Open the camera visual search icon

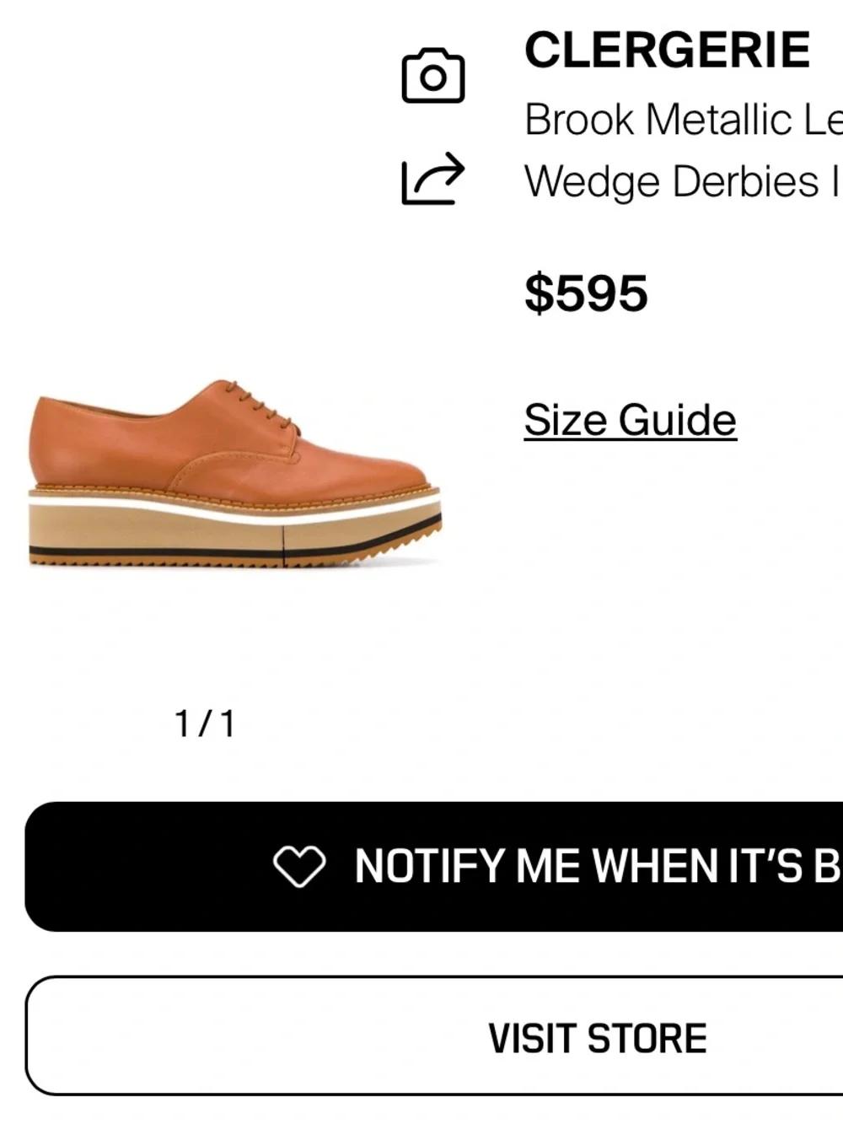coord(433,76)
